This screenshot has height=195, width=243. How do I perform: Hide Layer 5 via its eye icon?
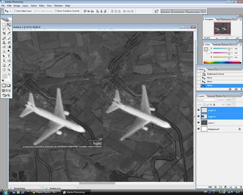click(x=198, y=110)
